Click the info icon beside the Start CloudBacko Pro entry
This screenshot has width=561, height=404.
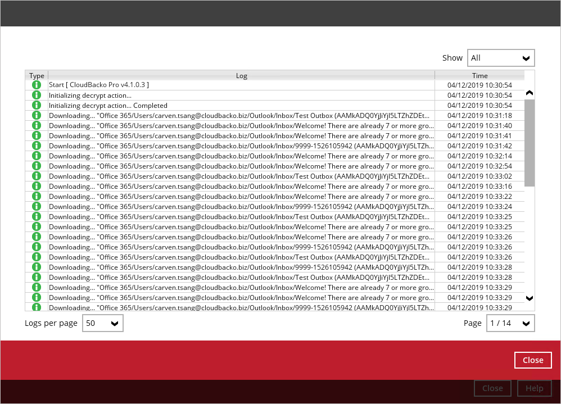coord(37,85)
